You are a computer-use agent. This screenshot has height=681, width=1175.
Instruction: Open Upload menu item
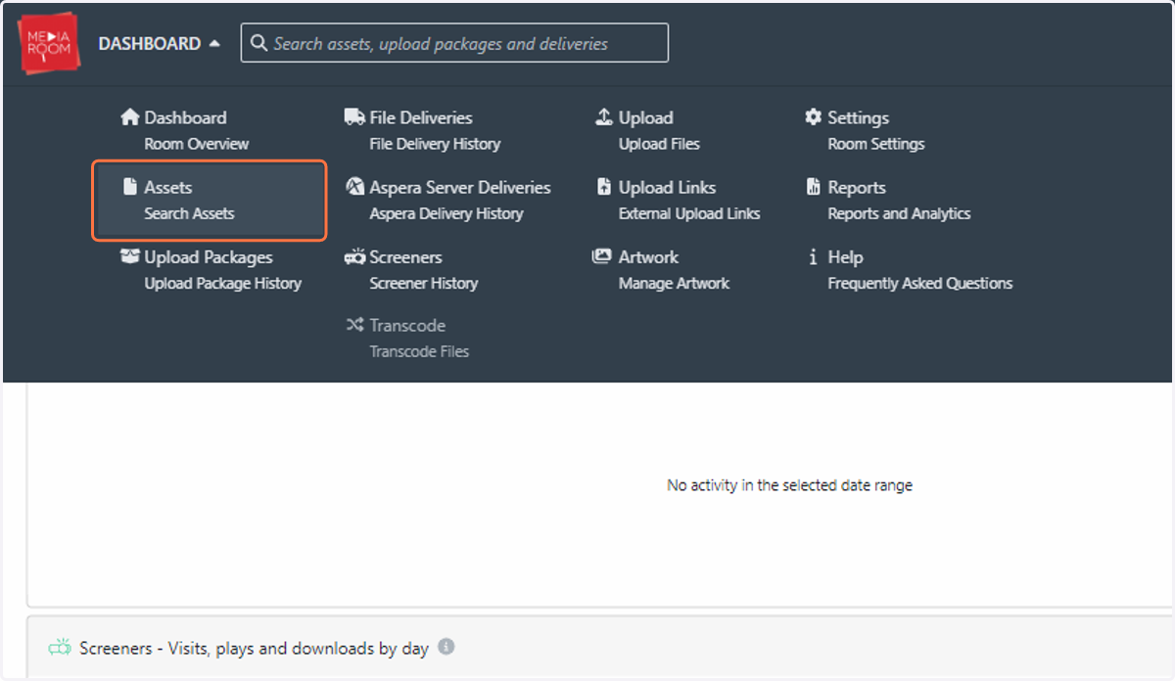tap(645, 117)
